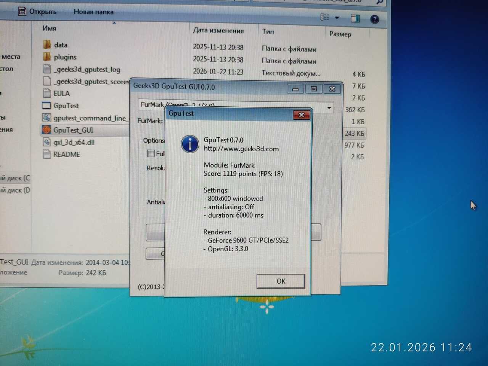Toggle the Fullscreen checkbox in GpuTest GUI

pyautogui.click(x=151, y=153)
